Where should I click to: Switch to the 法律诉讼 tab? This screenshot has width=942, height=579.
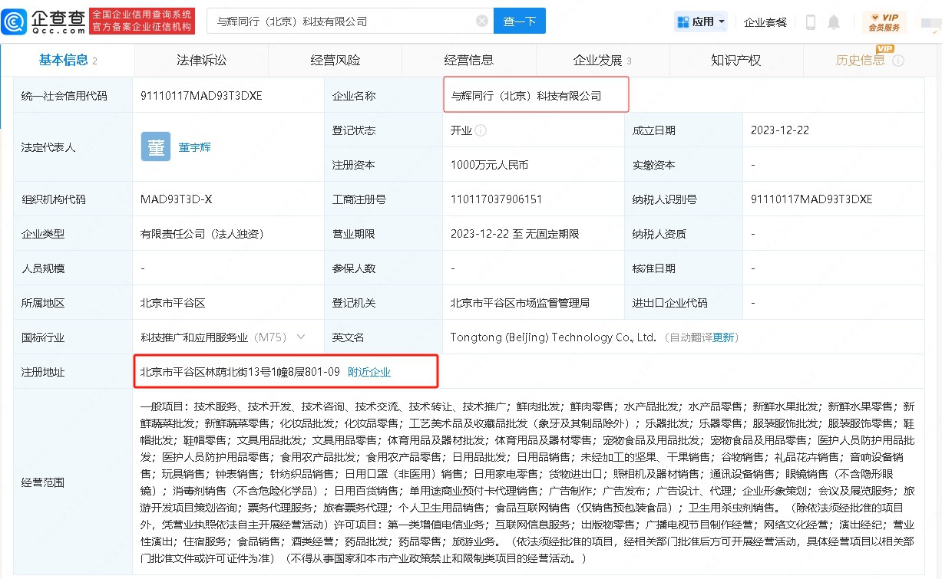[201, 61]
